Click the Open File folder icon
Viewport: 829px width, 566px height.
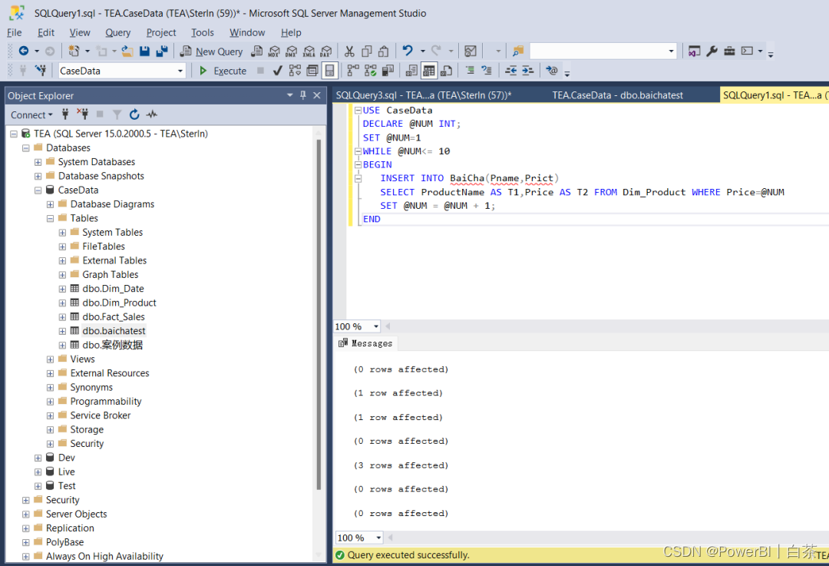point(127,51)
